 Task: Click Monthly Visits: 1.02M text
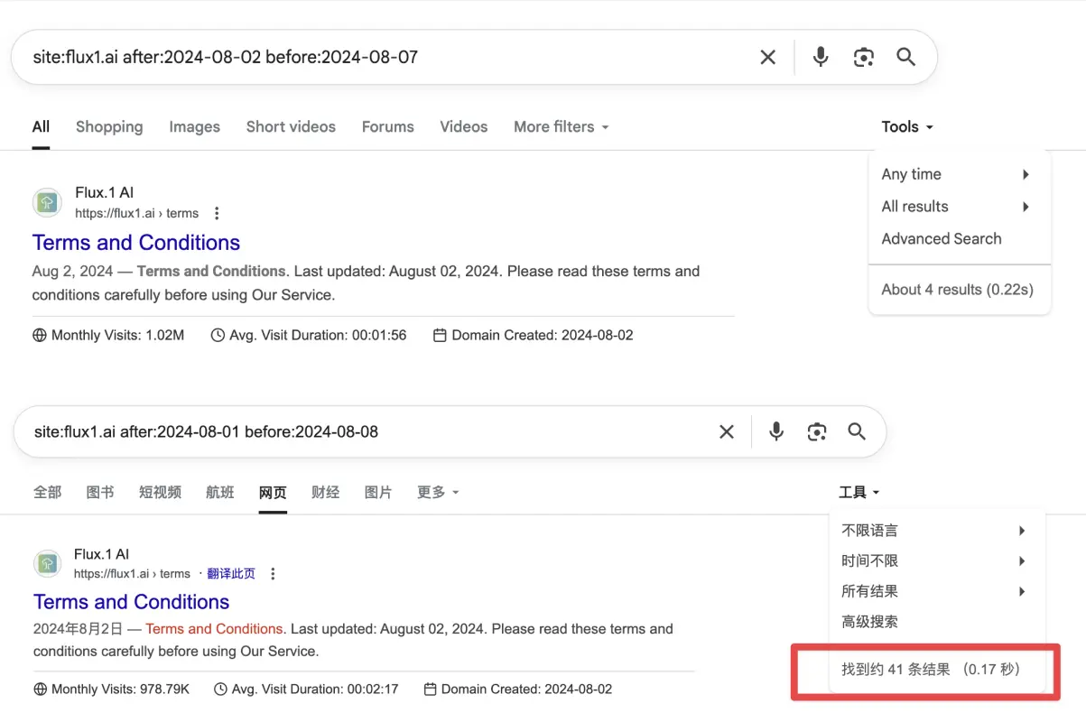point(117,336)
